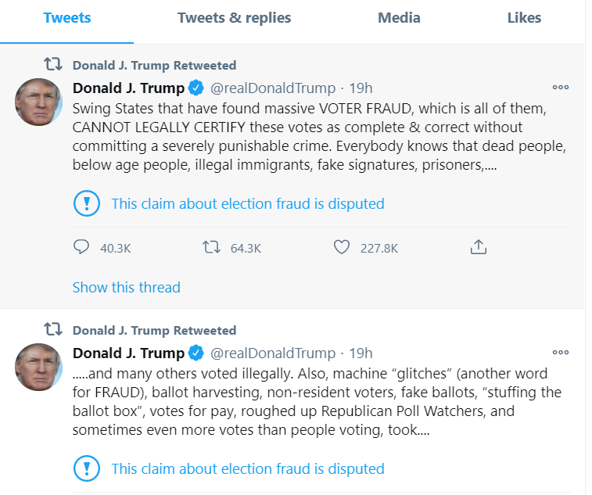Switch to the Media tab
592x495 pixels.
click(x=399, y=18)
